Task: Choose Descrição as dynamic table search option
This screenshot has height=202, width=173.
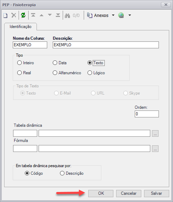Action: [x=62, y=173]
